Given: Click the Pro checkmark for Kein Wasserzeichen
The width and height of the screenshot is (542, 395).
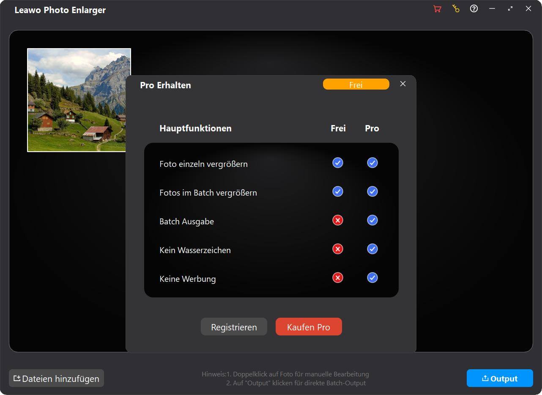Looking at the screenshot, I should click(x=372, y=249).
